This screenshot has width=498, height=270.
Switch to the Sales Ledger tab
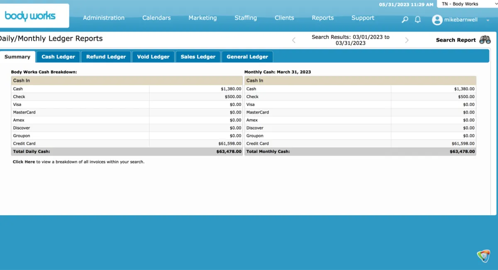tap(198, 57)
